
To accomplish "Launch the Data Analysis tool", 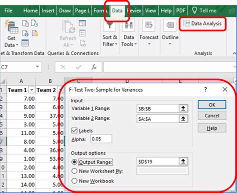I will (202, 24).
